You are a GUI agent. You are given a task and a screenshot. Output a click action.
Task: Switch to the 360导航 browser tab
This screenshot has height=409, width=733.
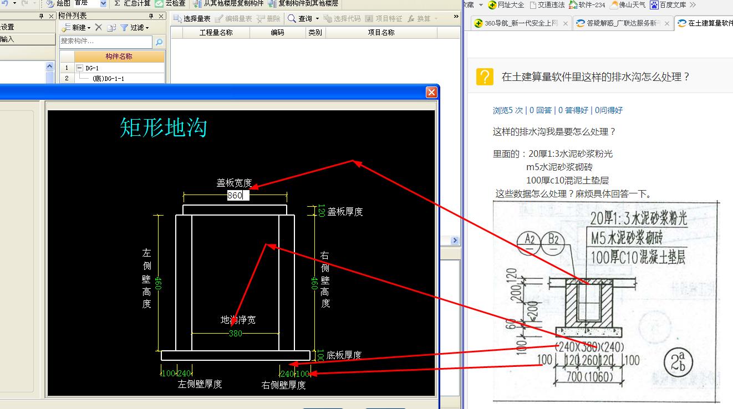tap(521, 23)
